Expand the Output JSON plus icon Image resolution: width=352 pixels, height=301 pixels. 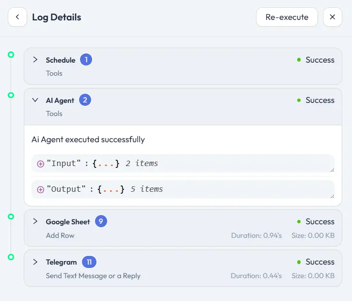click(40, 189)
